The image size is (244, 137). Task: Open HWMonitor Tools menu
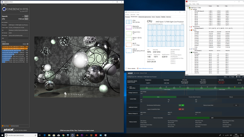tap(194, 4)
